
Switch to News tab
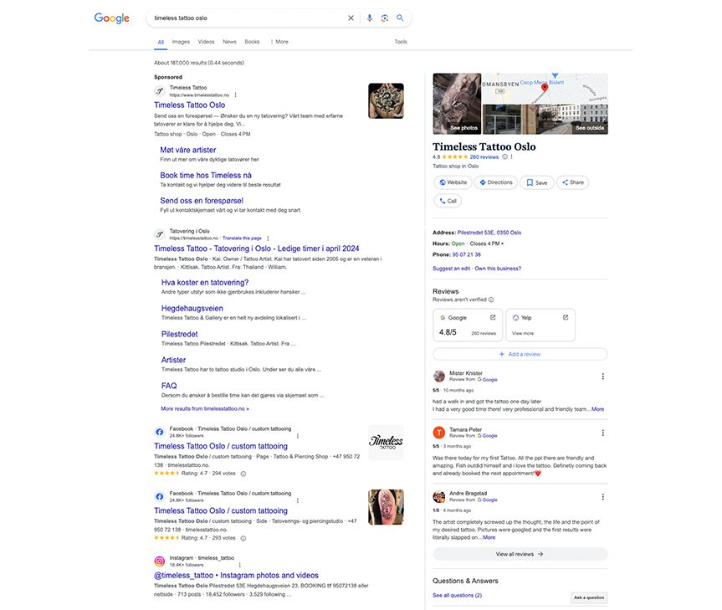[229, 42]
